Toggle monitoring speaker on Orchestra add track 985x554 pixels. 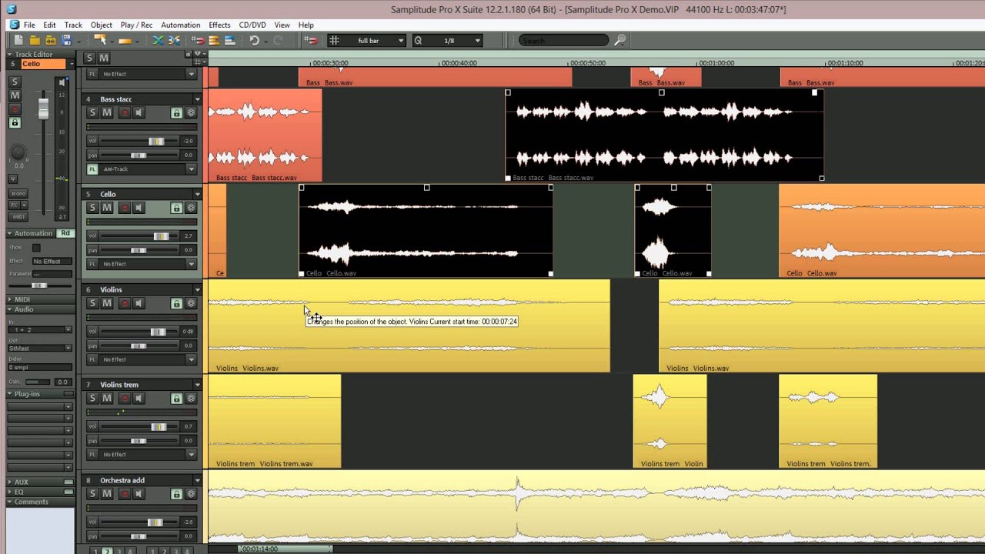click(139, 494)
